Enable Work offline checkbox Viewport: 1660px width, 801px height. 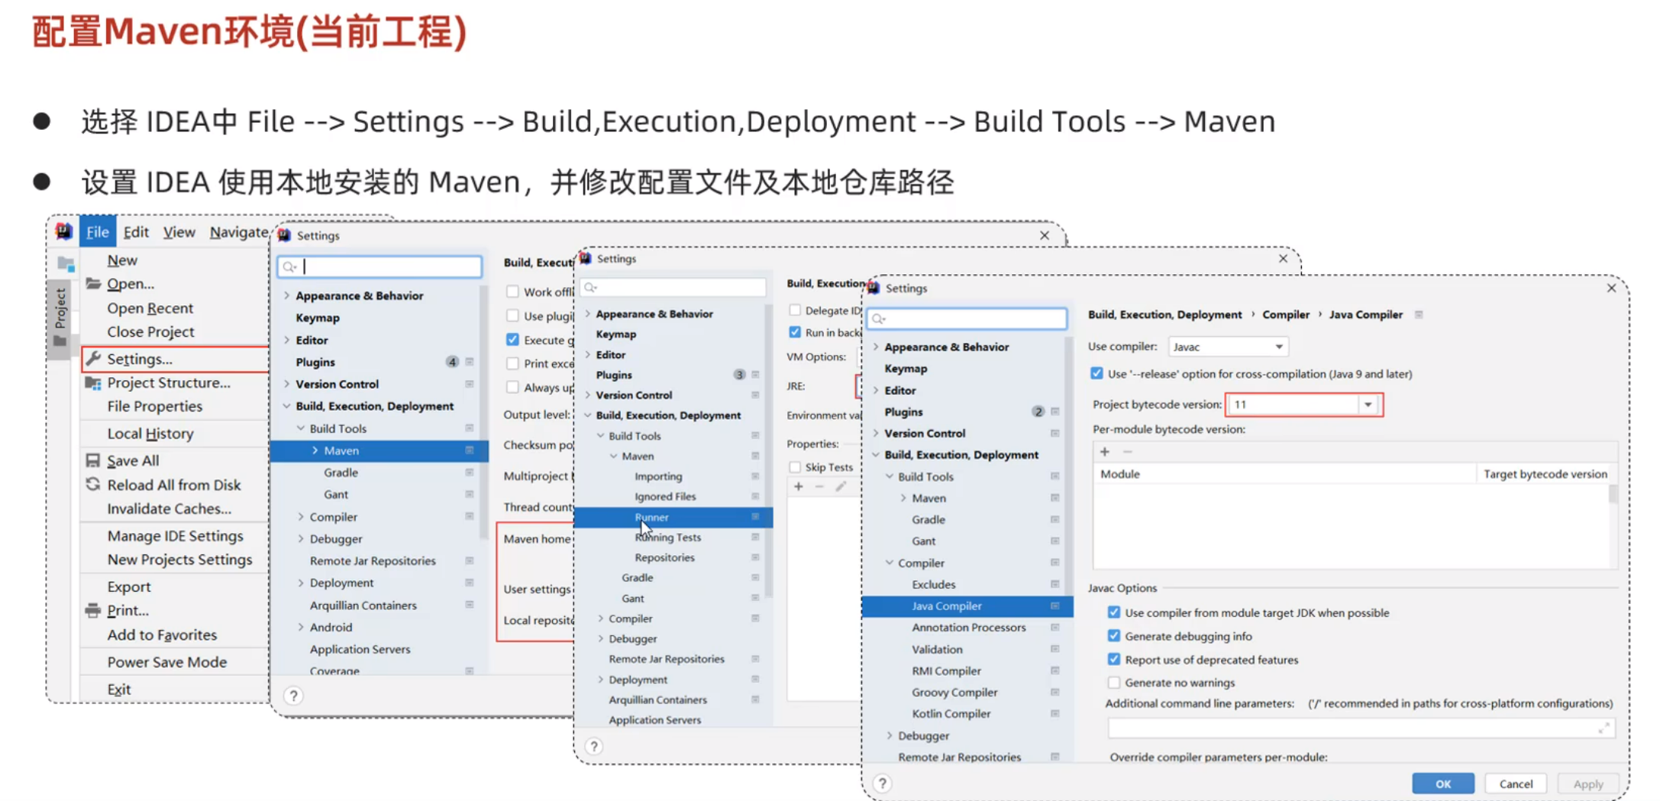pos(512,292)
